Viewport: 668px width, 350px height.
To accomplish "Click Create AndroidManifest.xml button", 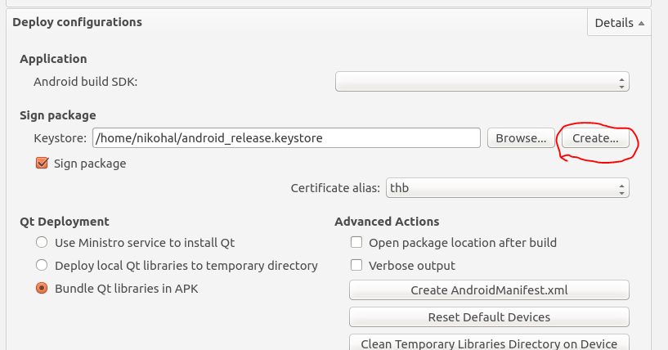I will click(489, 290).
